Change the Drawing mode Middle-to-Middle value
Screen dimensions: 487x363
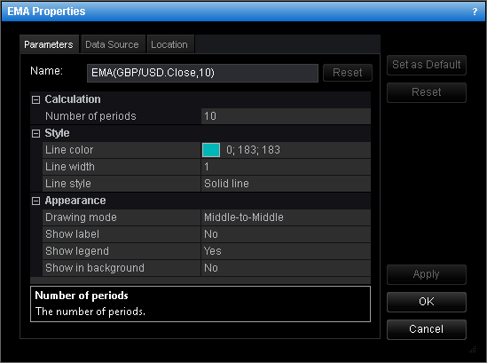click(x=286, y=217)
